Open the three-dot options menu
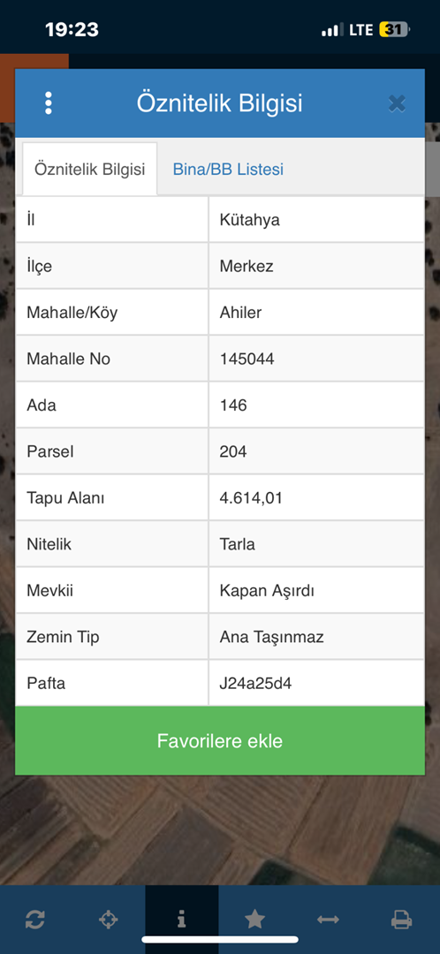 click(x=48, y=103)
